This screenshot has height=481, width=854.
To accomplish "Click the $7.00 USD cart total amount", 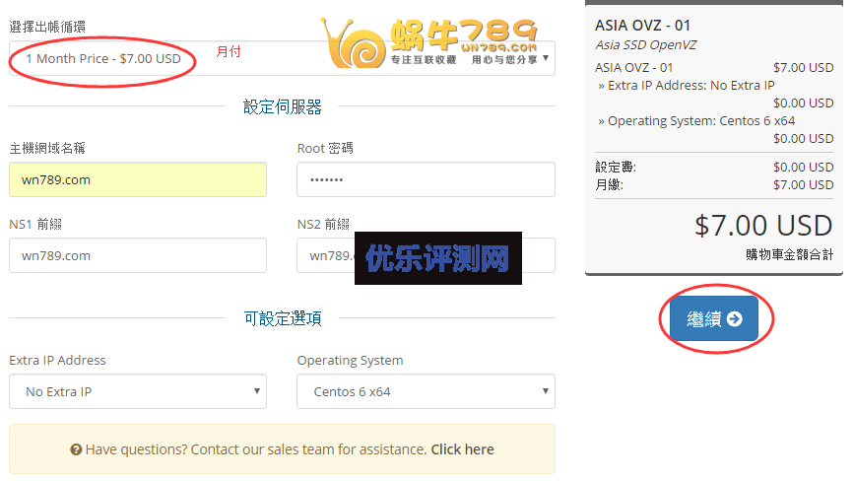I will click(763, 226).
